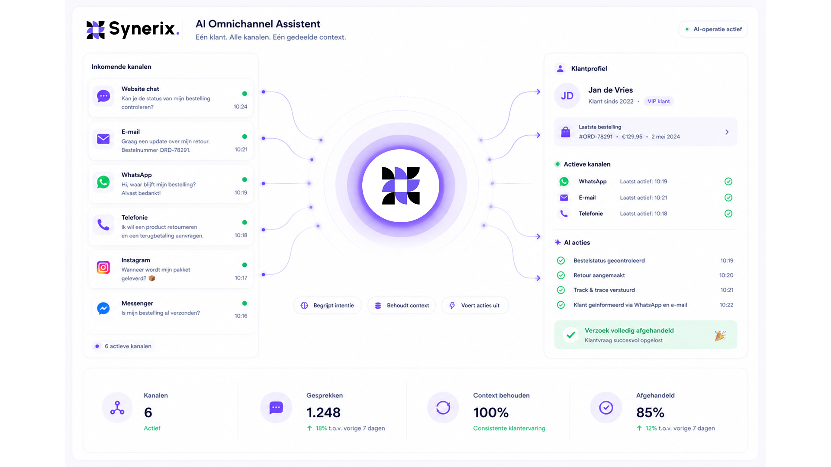Click the brain icon in Begrijpt intentie
This screenshot has height=467, width=831.
pyautogui.click(x=304, y=305)
